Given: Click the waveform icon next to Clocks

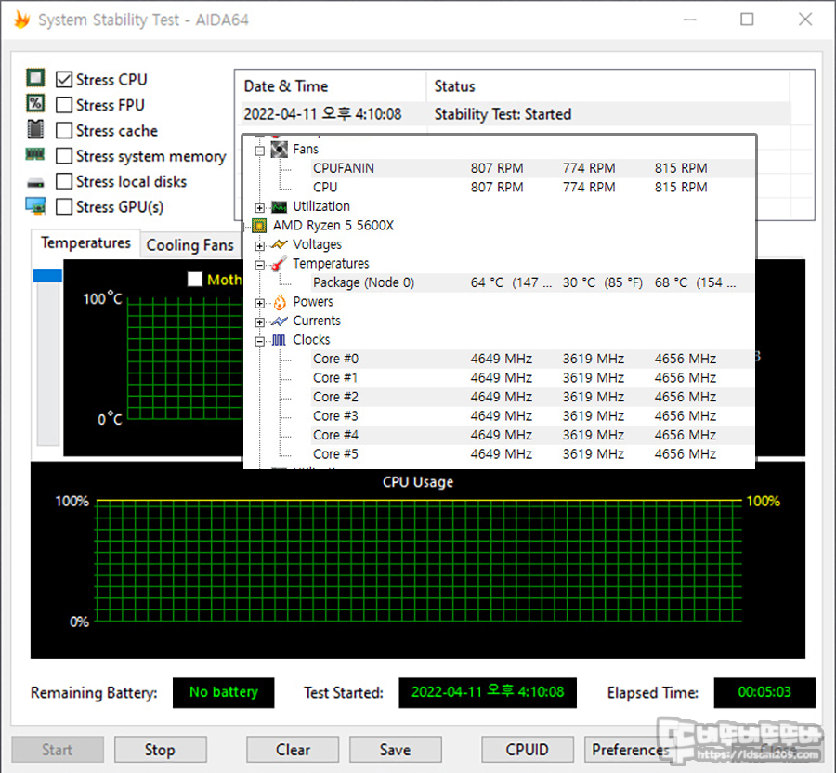Looking at the screenshot, I should point(279,340).
